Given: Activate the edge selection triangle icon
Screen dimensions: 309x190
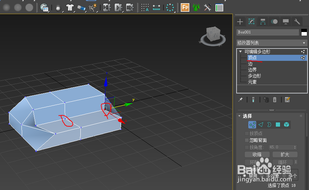Looking at the screenshot, I should (261, 125).
